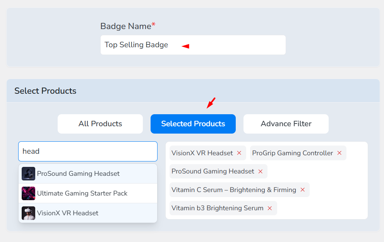Click Ultimate Gaming Starter Pack thumbnail
The width and height of the screenshot is (384, 242).
(x=28, y=193)
